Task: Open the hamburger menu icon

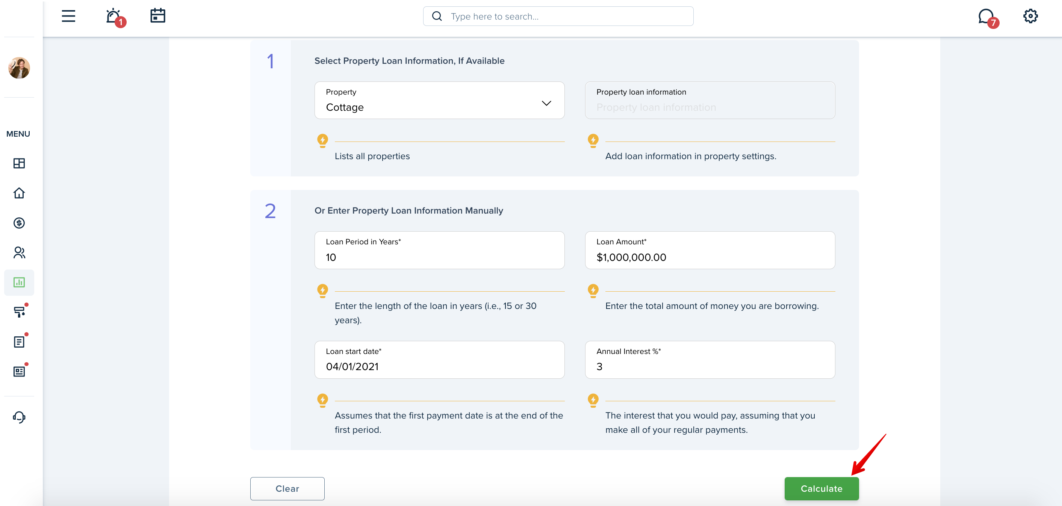Action: [68, 16]
